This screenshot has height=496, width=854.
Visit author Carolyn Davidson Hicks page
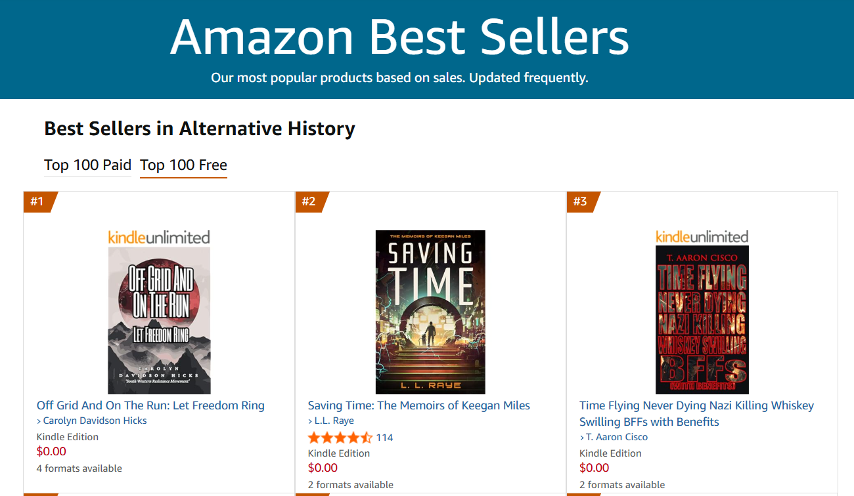pyautogui.click(x=95, y=421)
